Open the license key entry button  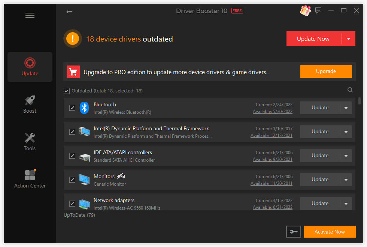coord(294,232)
